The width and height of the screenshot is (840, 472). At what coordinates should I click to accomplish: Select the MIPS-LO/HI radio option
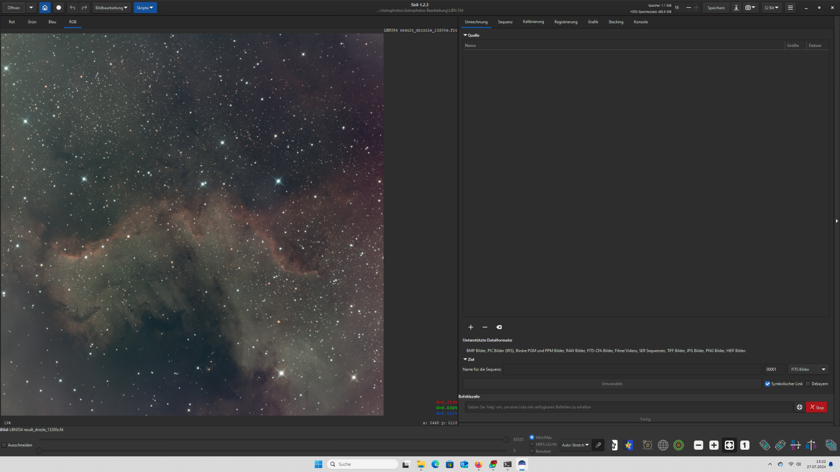pyautogui.click(x=532, y=444)
